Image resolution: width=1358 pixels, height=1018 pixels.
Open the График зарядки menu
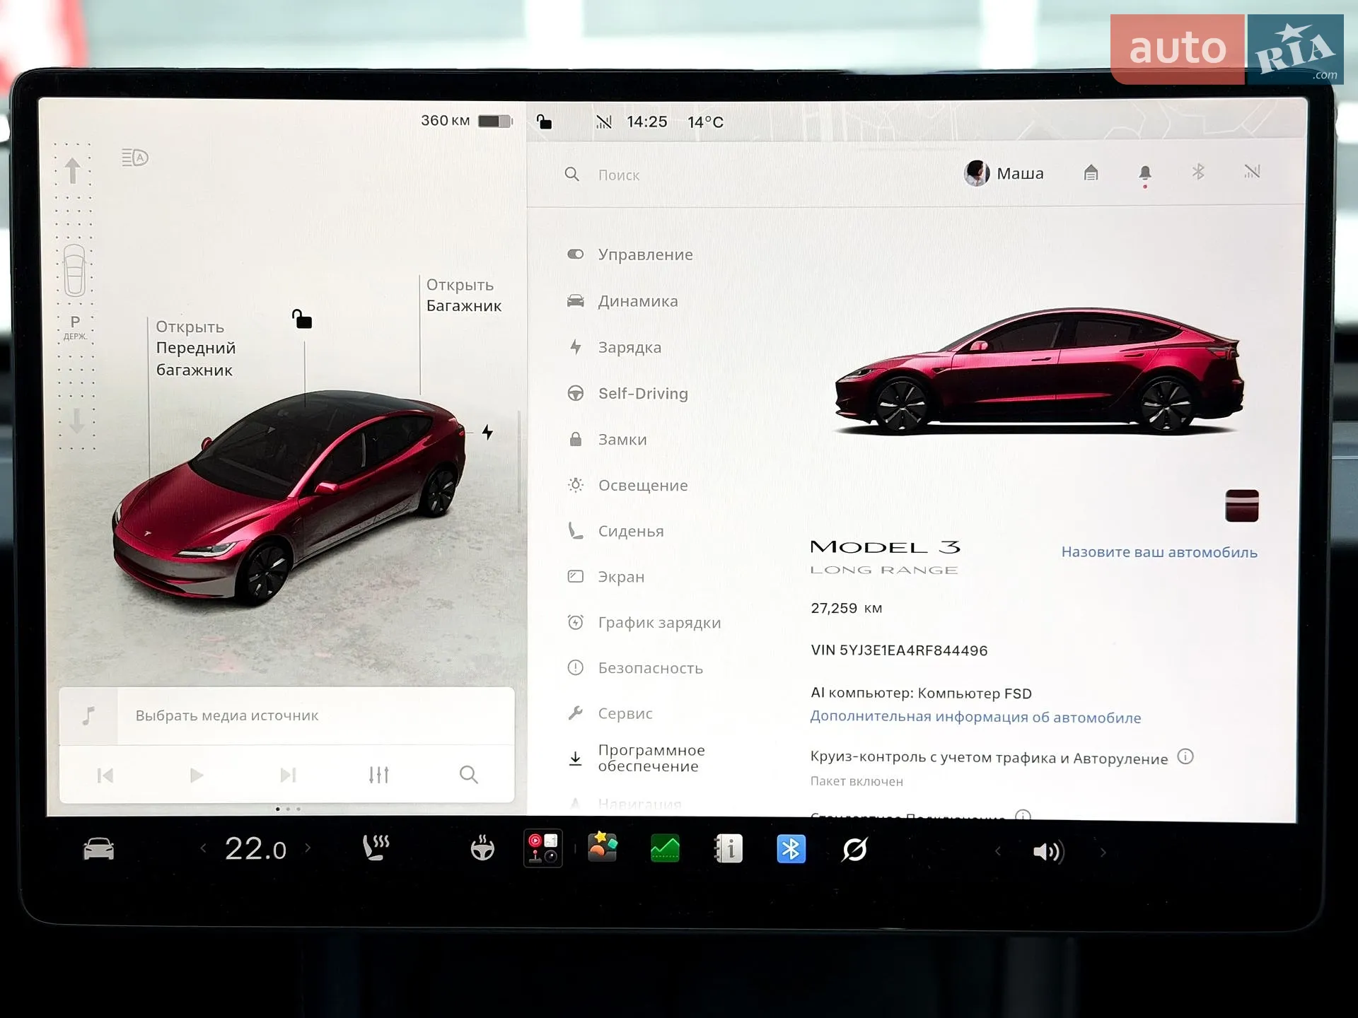(643, 623)
